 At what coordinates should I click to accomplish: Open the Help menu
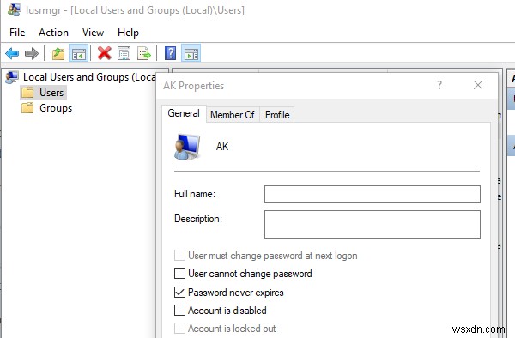point(128,33)
